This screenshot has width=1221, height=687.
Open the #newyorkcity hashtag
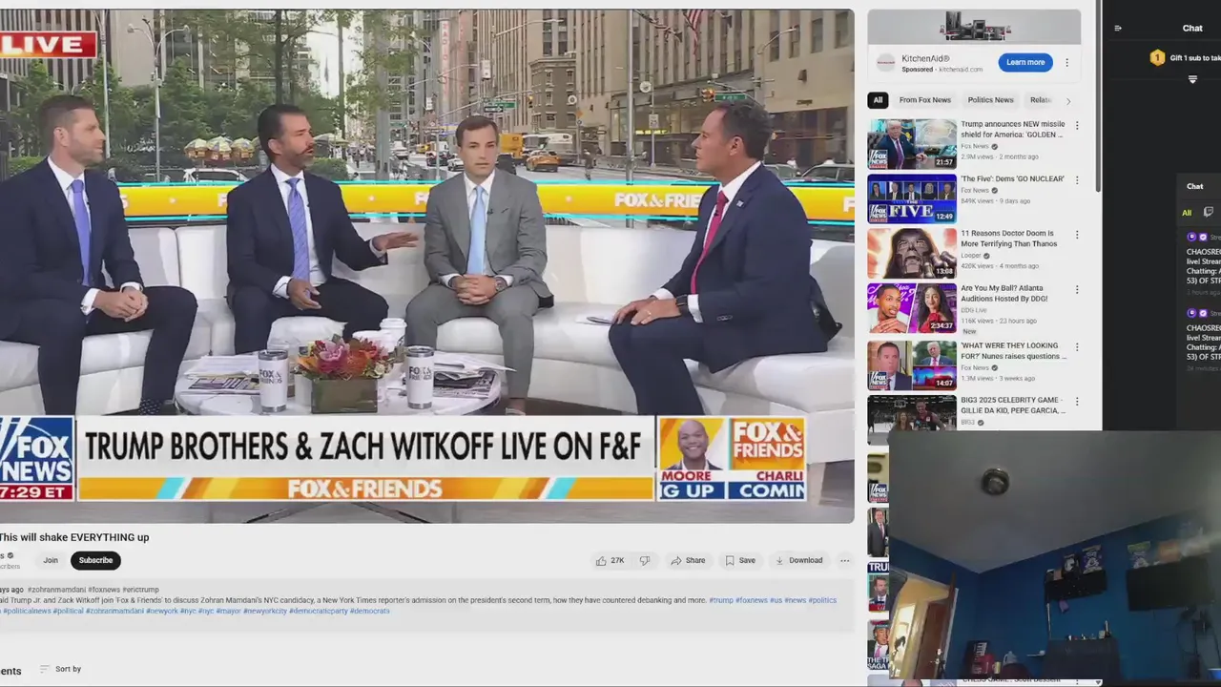coord(265,611)
